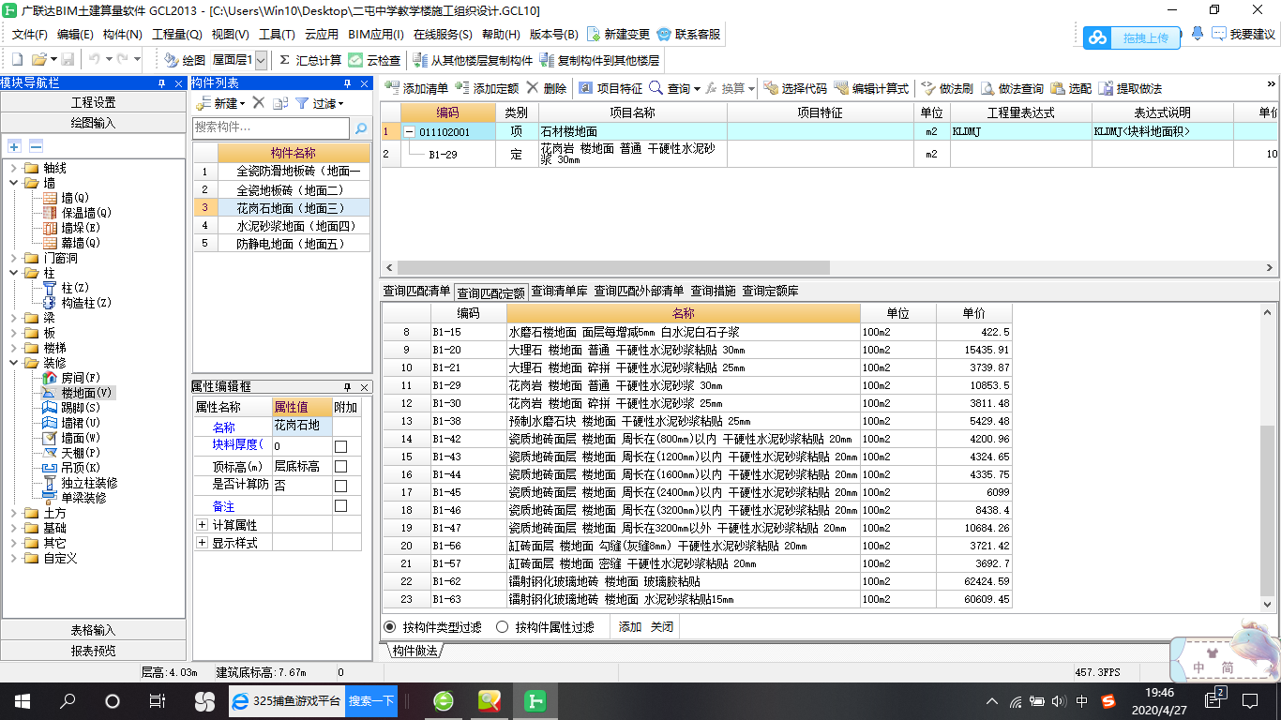Expand the 门窗洞 tree folder
1281x720 pixels.
coord(14,258)
